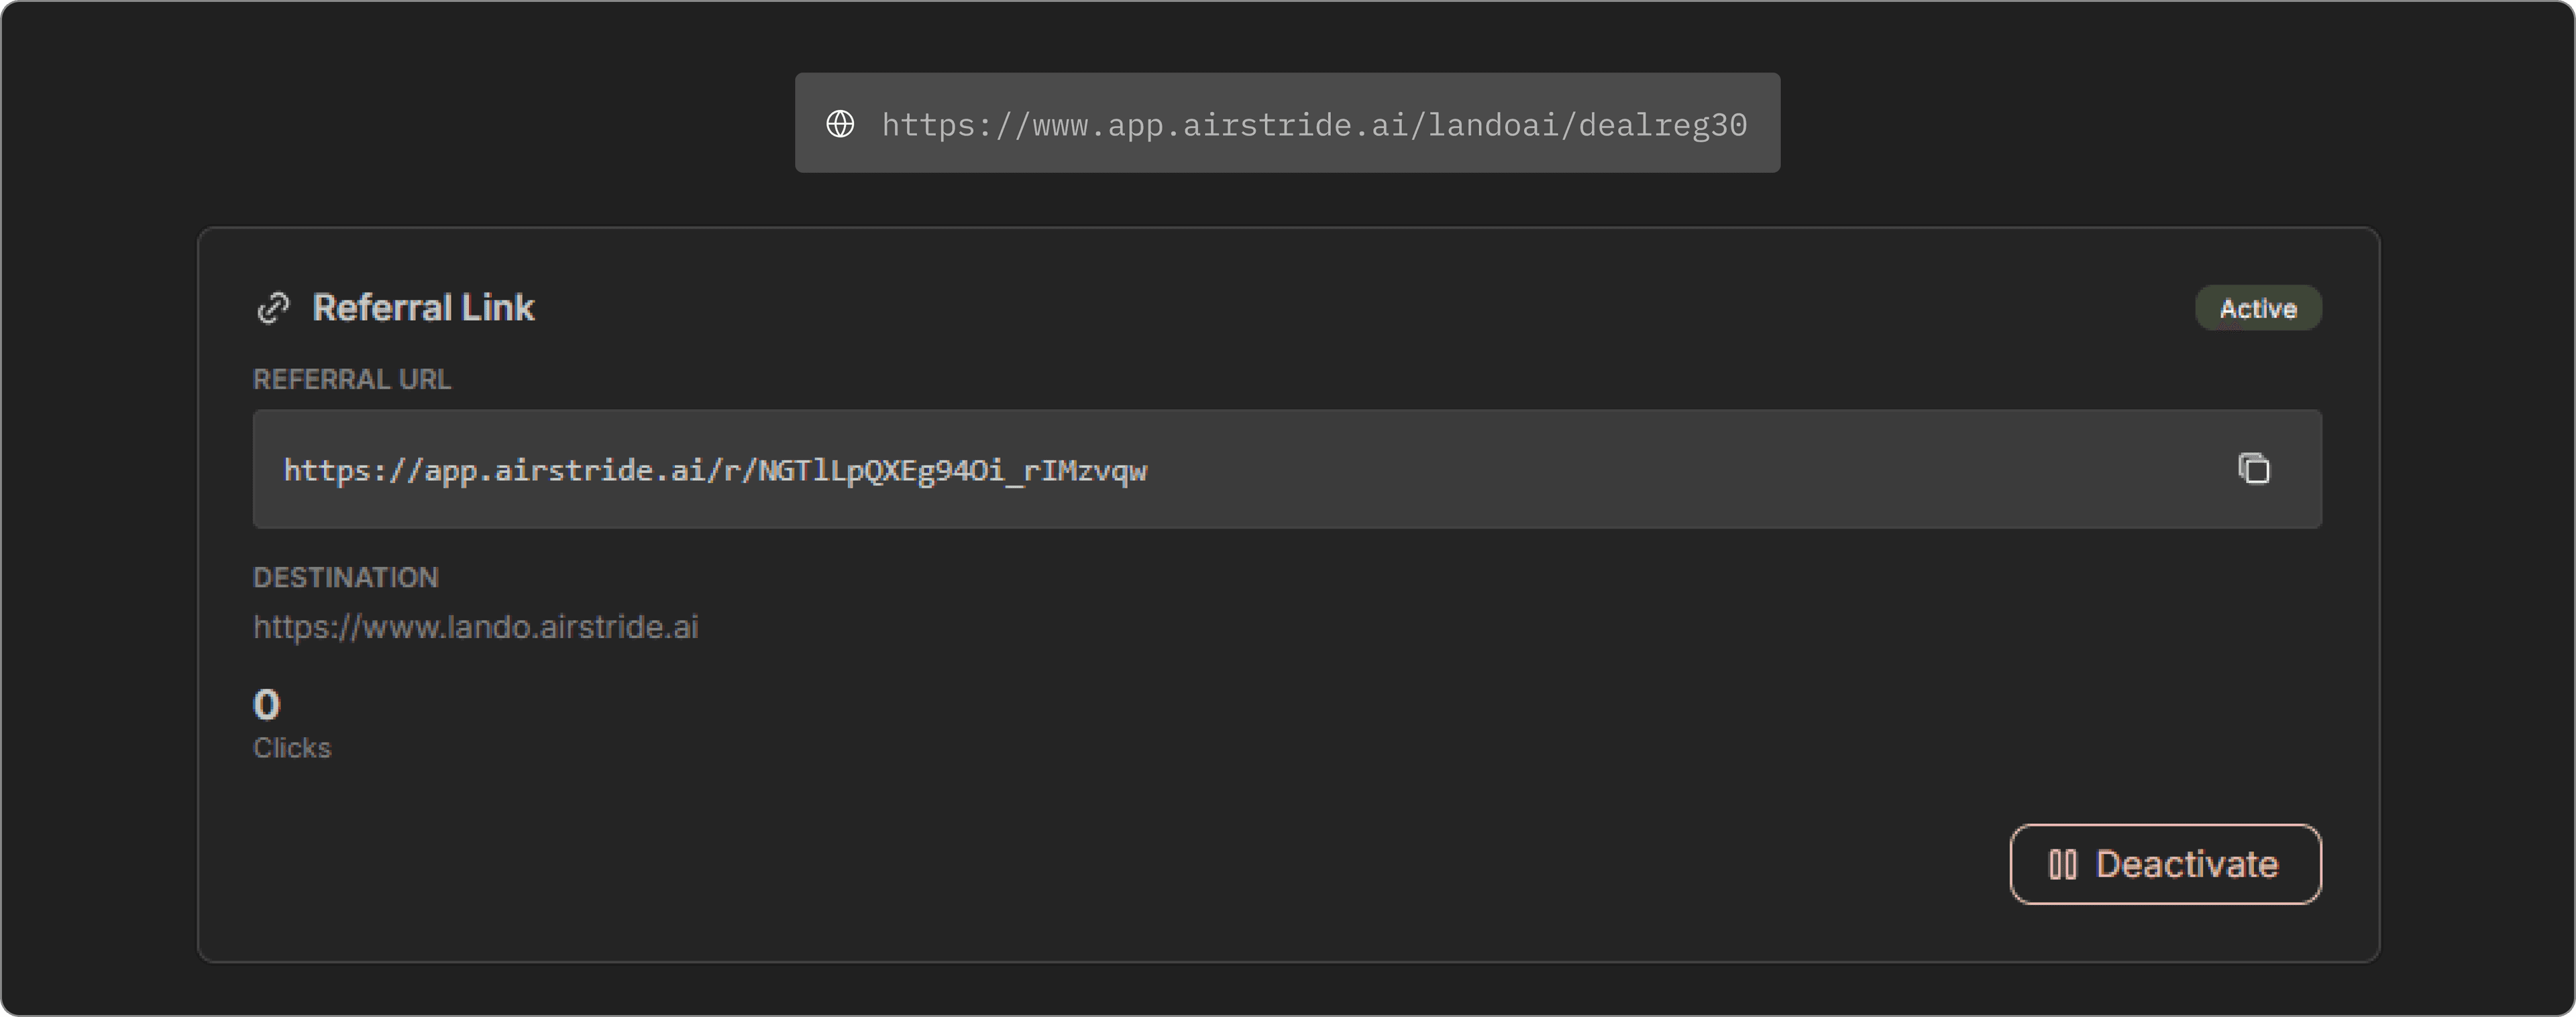This screenshot has width=2576, height=1017.
Task: Open the www.lando.airstride.ai destination link
Action: pos(476,627)
